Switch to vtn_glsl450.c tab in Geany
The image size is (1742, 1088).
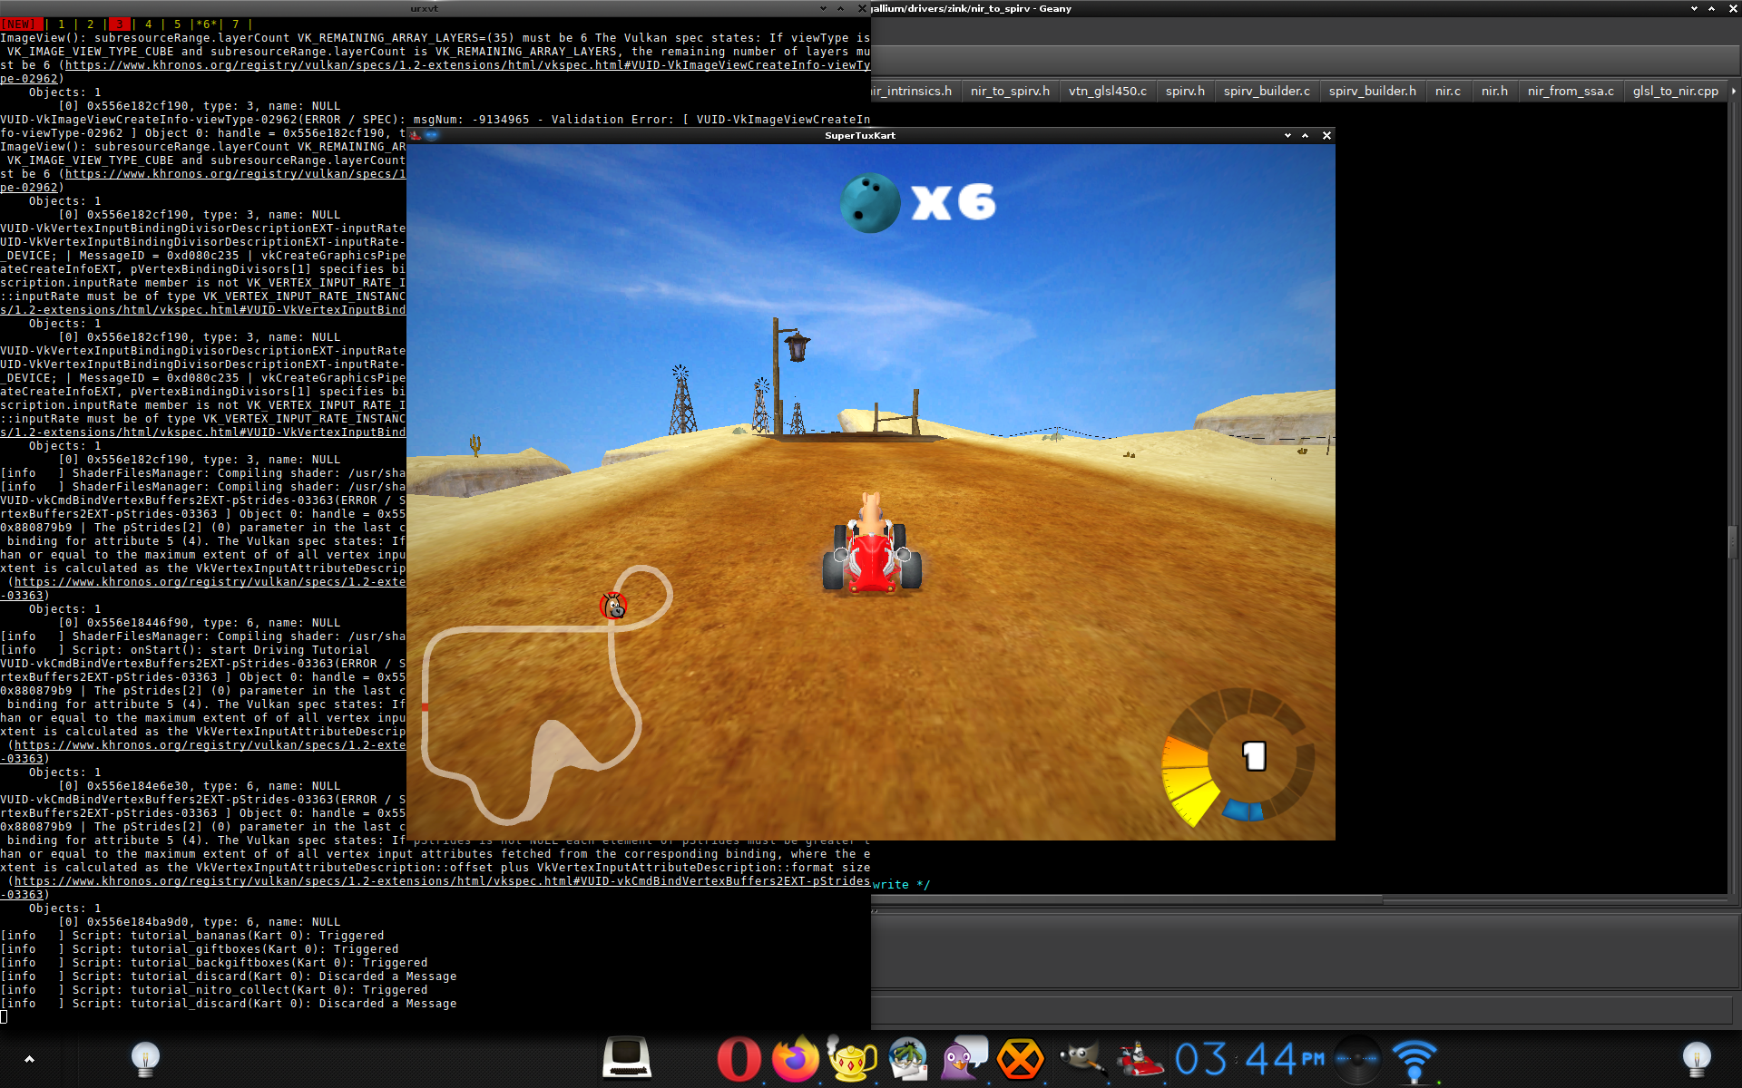click(x=1107, y=91)
